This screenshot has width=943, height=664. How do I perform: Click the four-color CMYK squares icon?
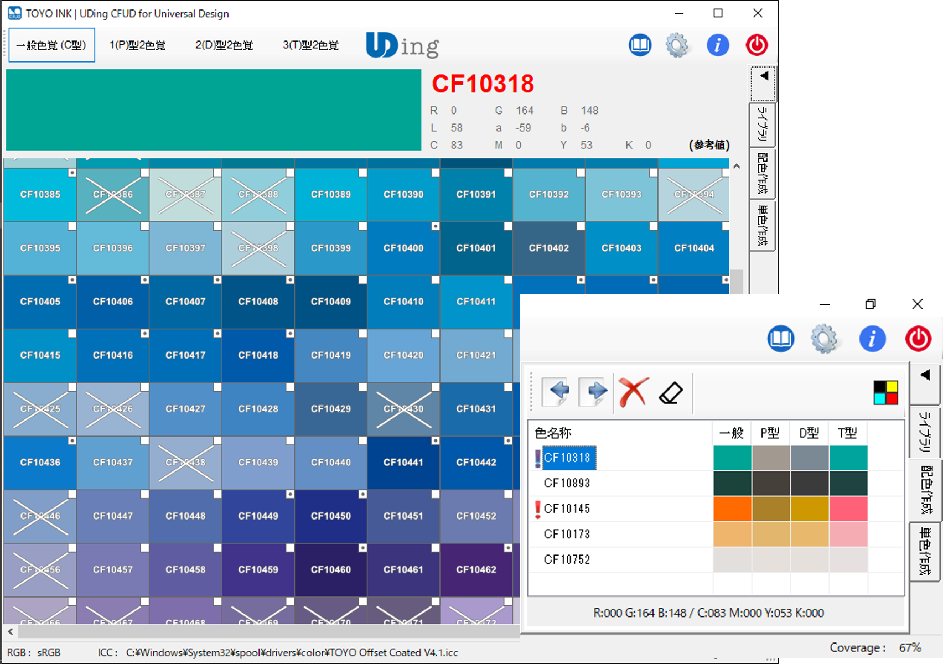coord(885,393)
